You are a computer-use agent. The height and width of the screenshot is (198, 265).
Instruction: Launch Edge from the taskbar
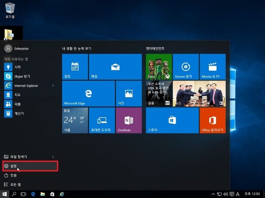33,194
